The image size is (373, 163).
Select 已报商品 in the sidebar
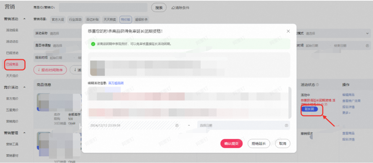(12, 64)
